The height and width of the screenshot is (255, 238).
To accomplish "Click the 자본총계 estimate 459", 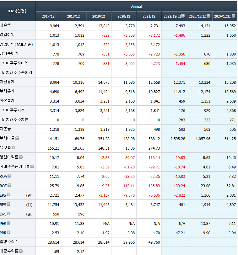I will click(182, 101).
